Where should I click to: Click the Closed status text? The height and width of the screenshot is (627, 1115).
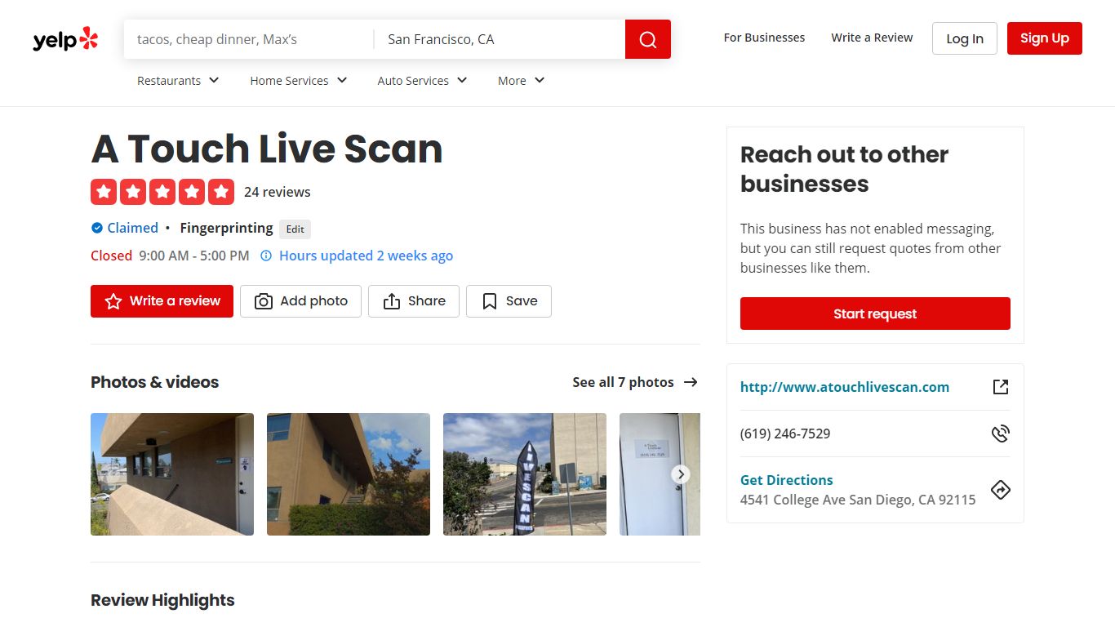tap(111, 256)
